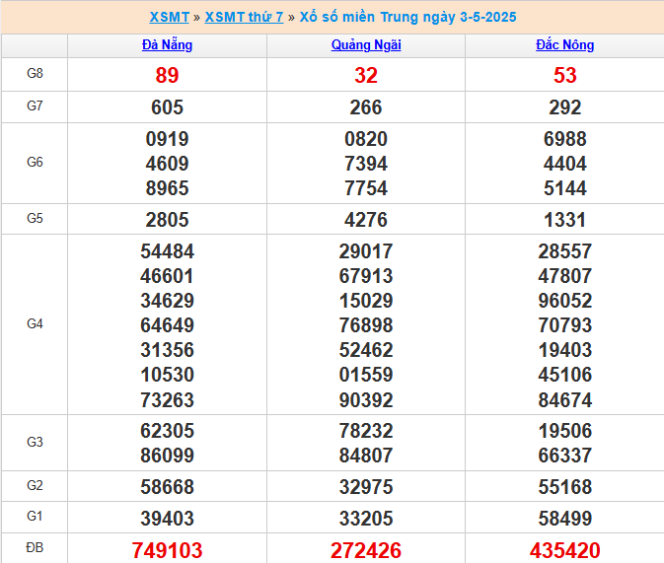Click the G6 number 6988
The image size is (664, 563).
pyautogui.click(x=565, y=139)
